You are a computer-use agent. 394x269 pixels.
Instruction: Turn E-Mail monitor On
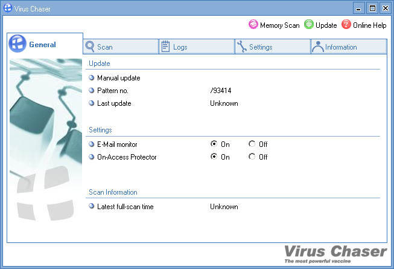(x=214, y=144)
